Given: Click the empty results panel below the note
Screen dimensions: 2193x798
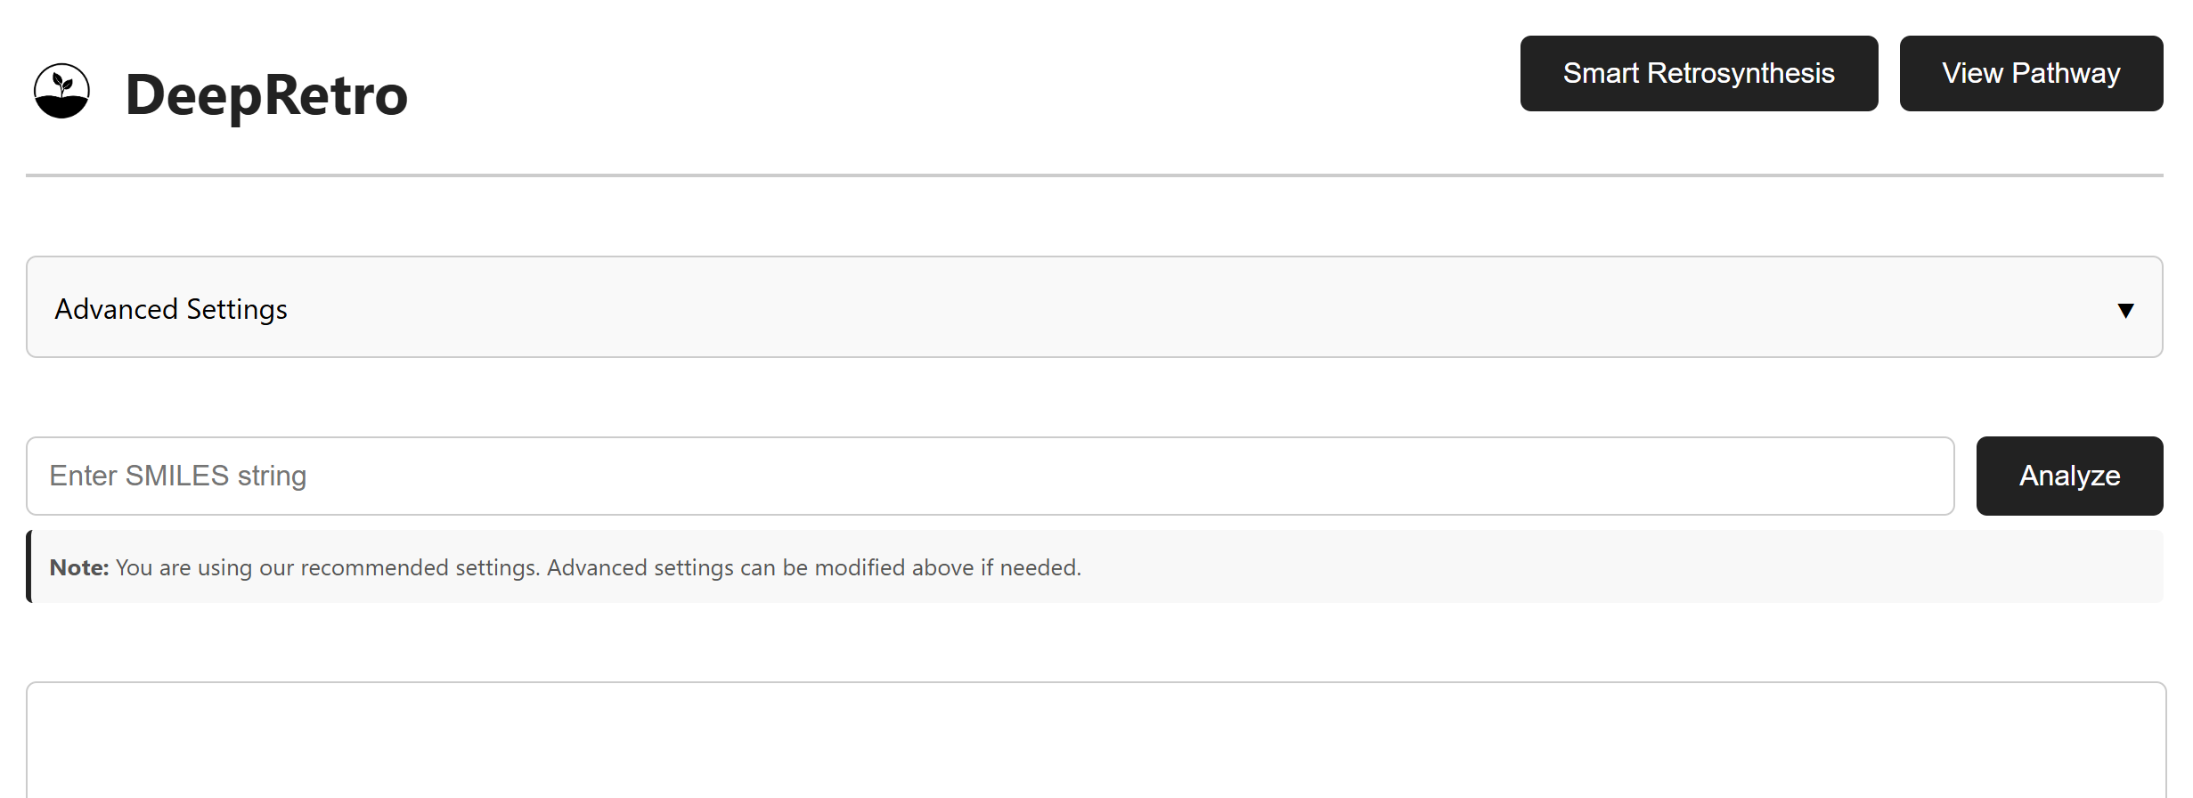Looking at the screenshot, I should pos(1096,740).
